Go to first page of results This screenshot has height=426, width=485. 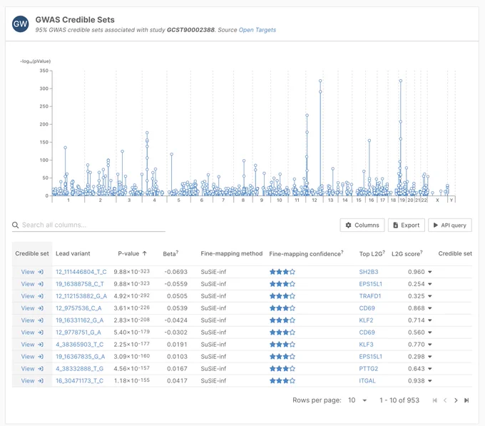tap(434, 400)
